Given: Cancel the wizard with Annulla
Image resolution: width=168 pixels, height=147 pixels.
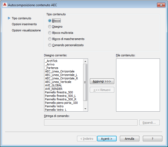Looking at the screenshot, I should (129, 139).
